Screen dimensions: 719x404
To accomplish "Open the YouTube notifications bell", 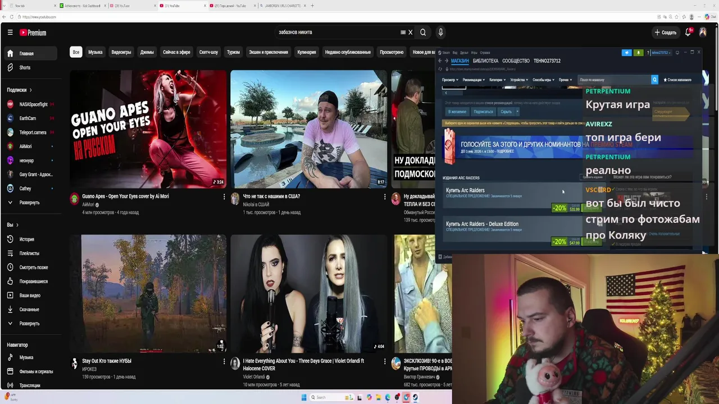I will click(688, 33).
